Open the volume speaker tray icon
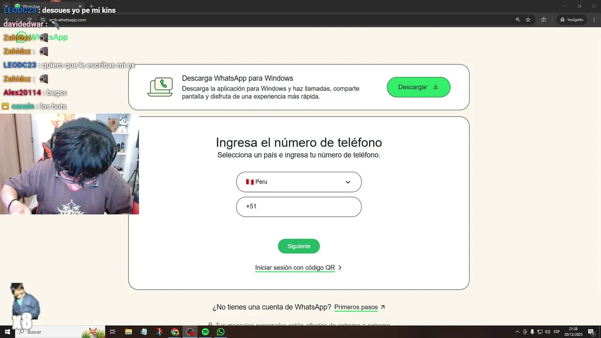 coord(547,332)
